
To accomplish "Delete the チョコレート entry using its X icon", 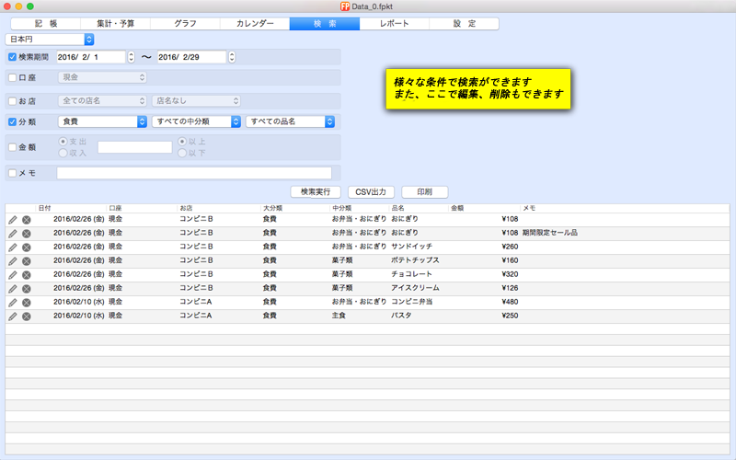I will click(x=27, y=274).
